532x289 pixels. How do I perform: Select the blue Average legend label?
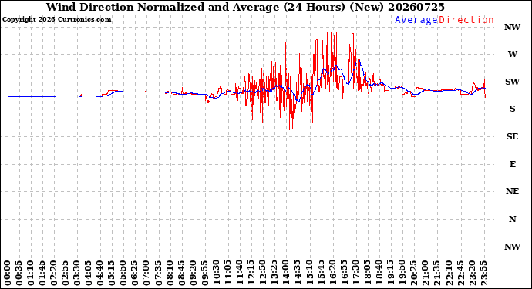(x=416, y=20)
